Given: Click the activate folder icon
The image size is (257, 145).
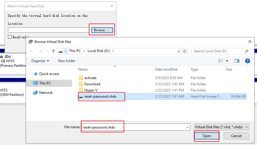Looking at the screenshot, I should pyautogui.click(x=81, y=78).
